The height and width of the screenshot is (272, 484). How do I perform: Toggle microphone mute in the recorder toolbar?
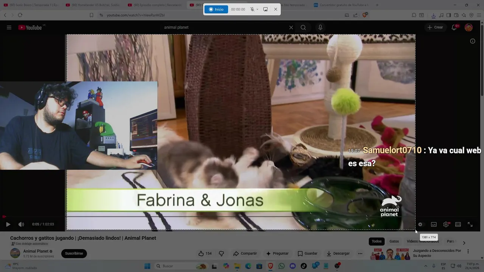(252, 9)
